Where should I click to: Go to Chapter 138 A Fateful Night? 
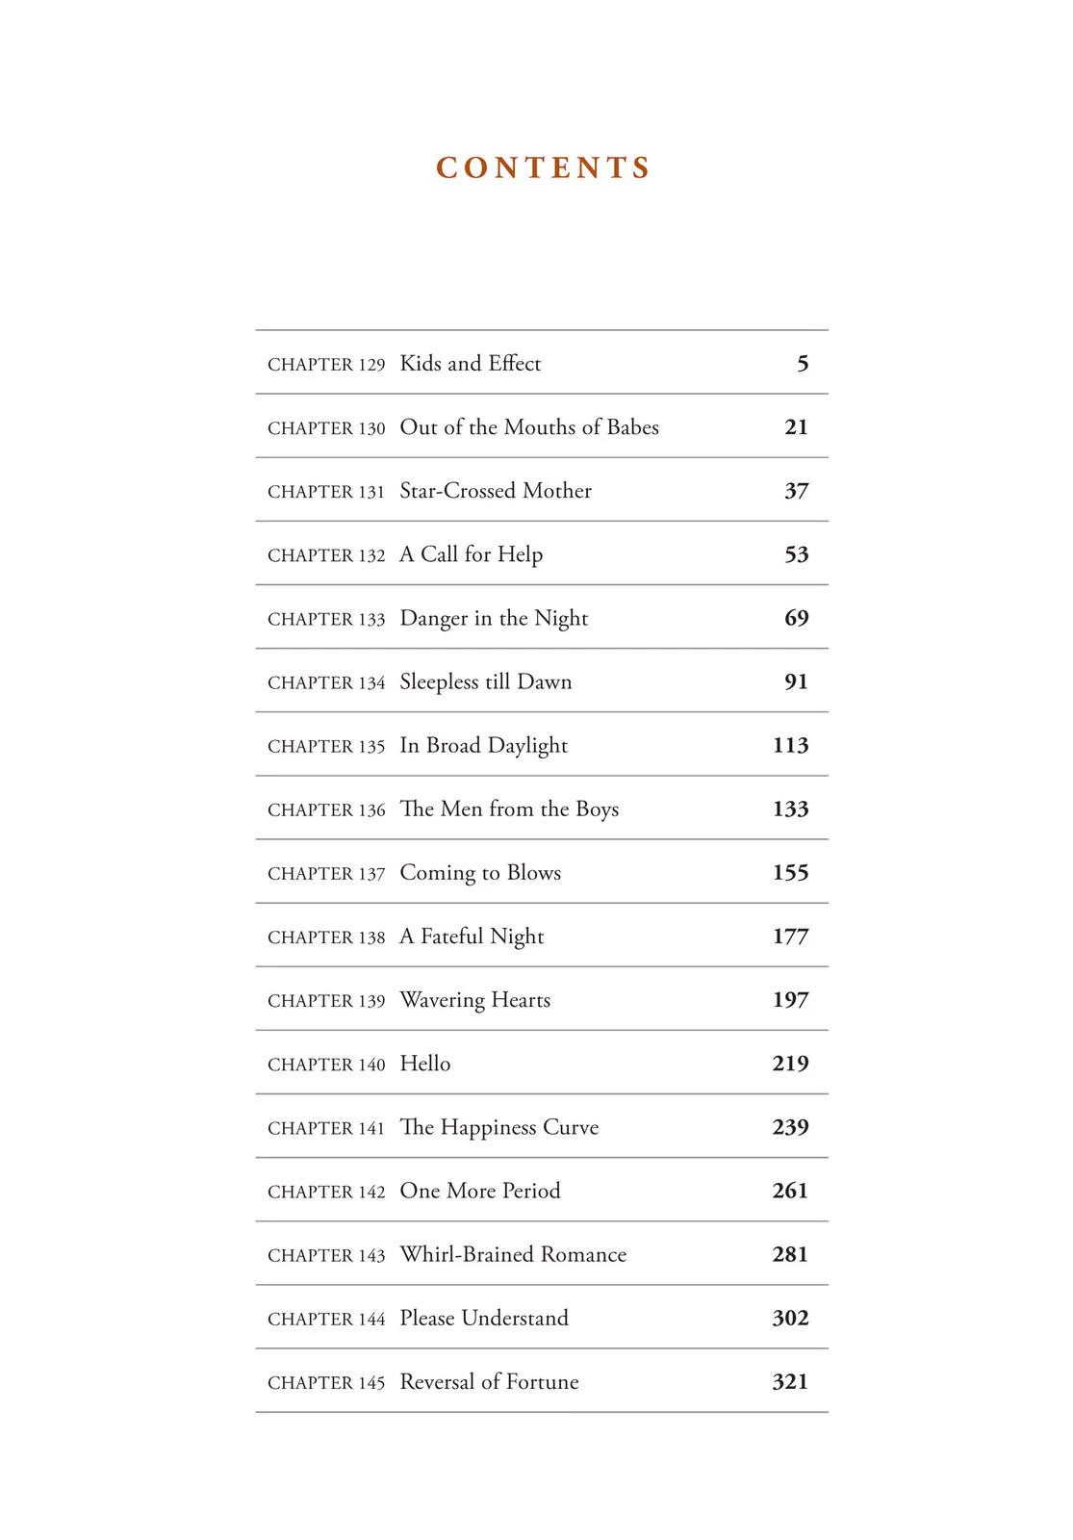click(x=542, y=935)
